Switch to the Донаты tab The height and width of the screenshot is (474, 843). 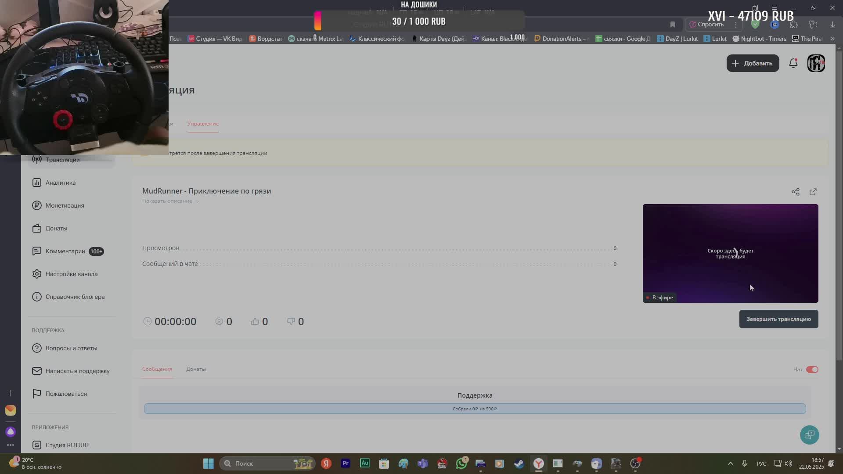[x=196, y=369]
